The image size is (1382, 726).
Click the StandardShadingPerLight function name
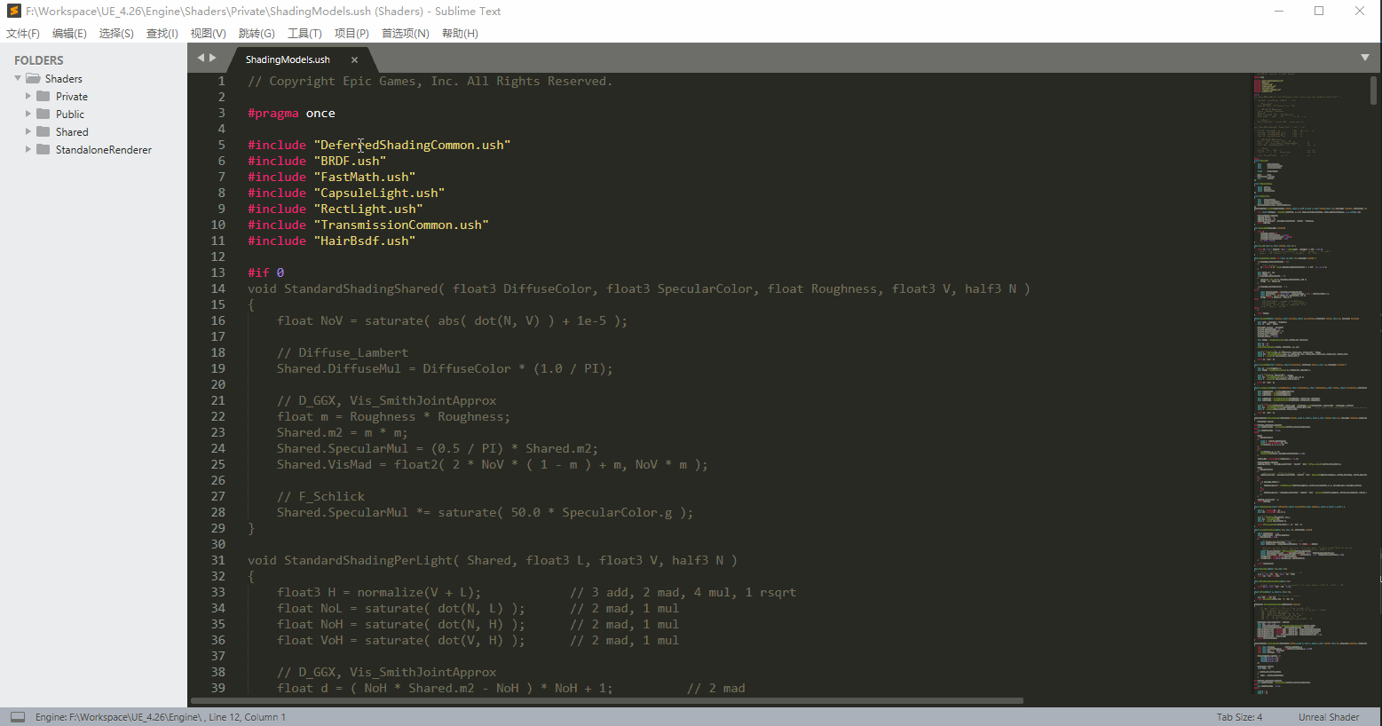(368, 560)
